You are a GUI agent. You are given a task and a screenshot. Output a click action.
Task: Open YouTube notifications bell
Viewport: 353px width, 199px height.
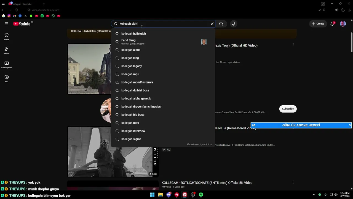pyautogui.click(x=332, y=24)
